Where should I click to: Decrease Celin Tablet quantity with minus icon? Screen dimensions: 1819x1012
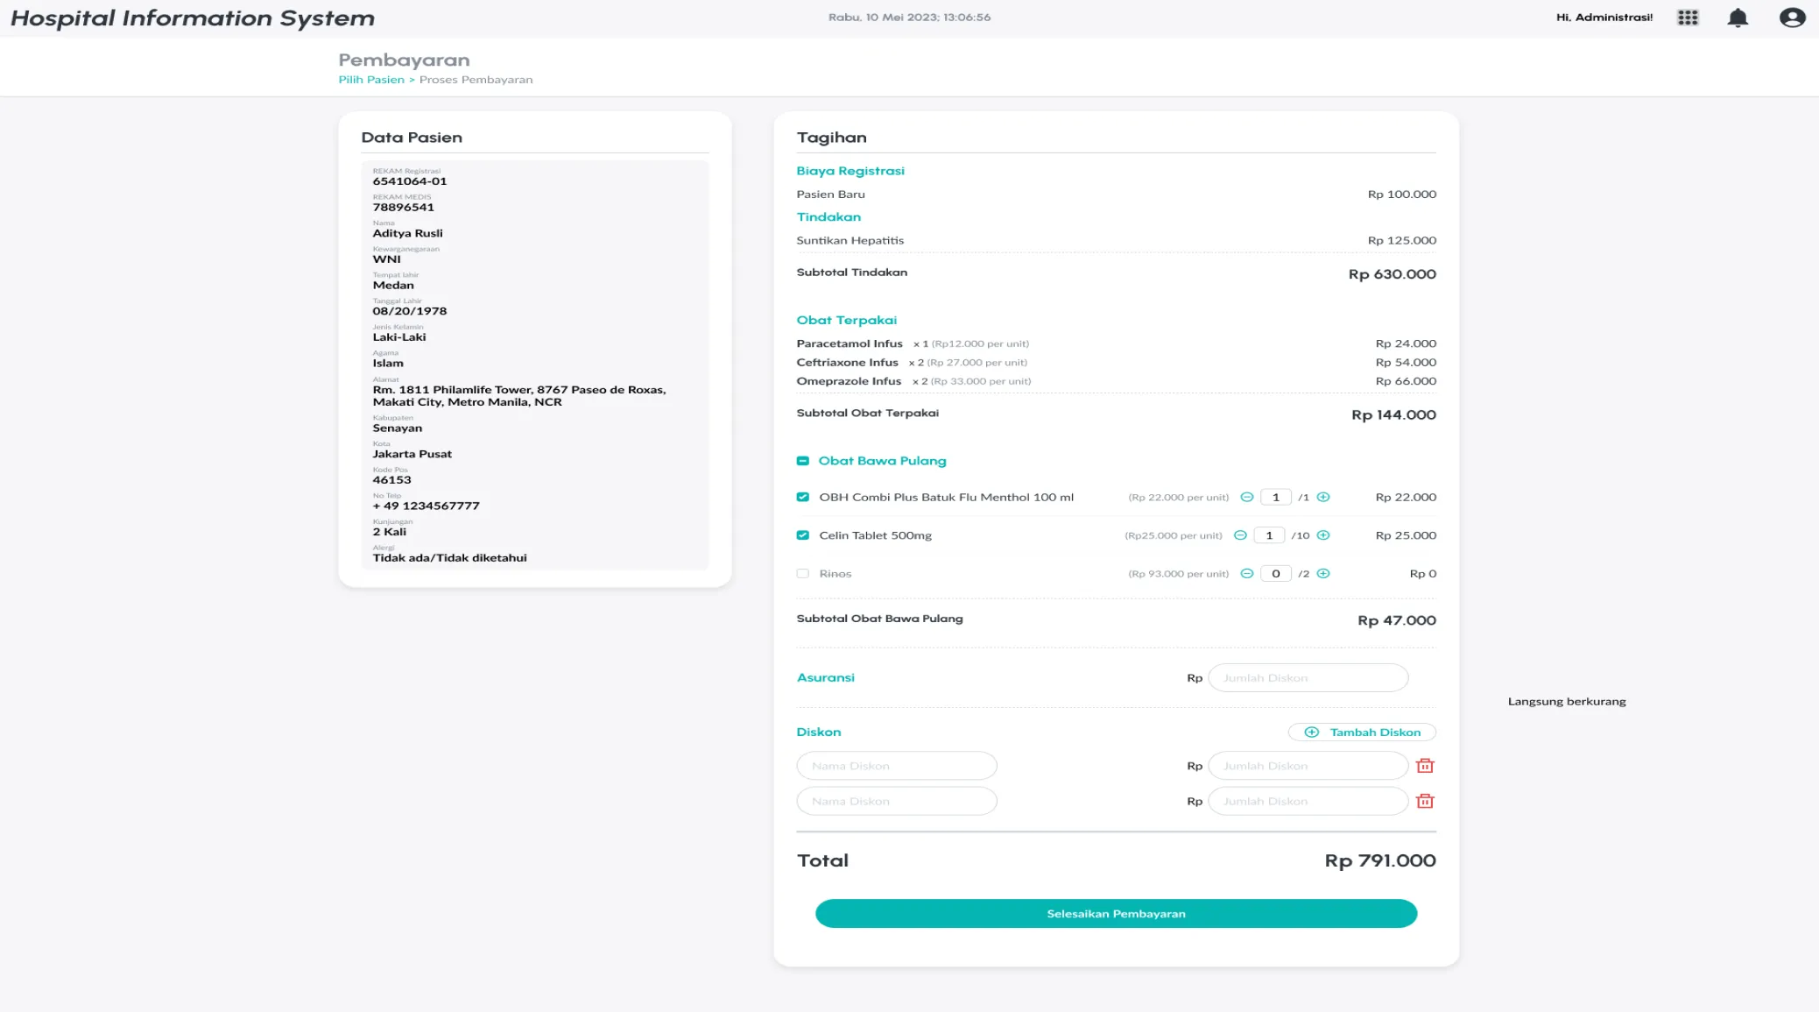point(1240,535)
